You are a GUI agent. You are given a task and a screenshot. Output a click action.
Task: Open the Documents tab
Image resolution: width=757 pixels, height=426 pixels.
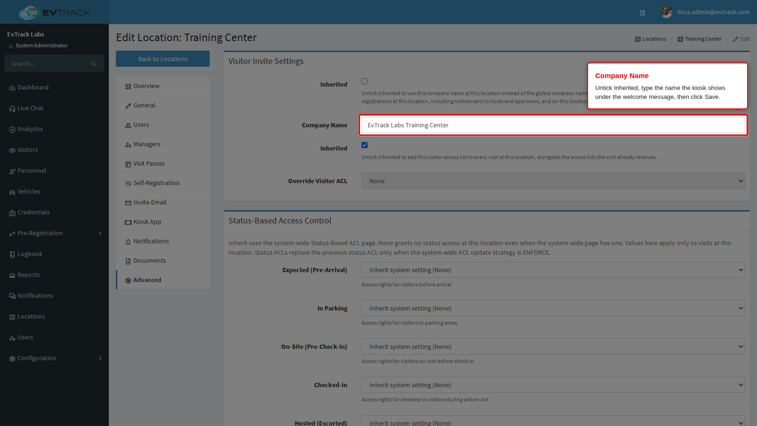(163, 261)
